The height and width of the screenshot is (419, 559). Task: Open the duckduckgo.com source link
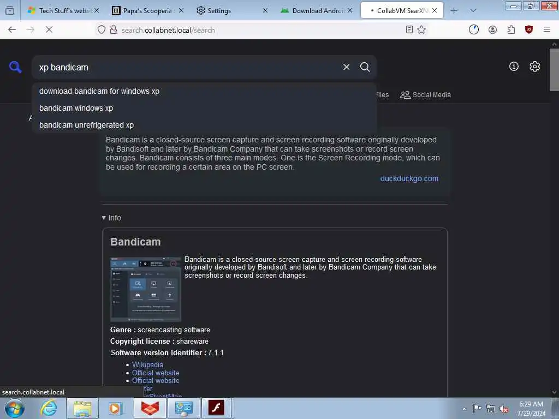(409, 178)
